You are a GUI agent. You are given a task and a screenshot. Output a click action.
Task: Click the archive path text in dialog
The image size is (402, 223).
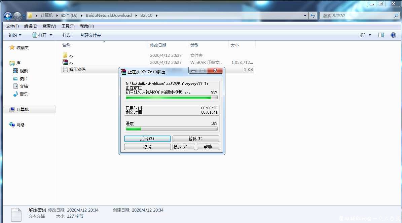click(167, 84)
